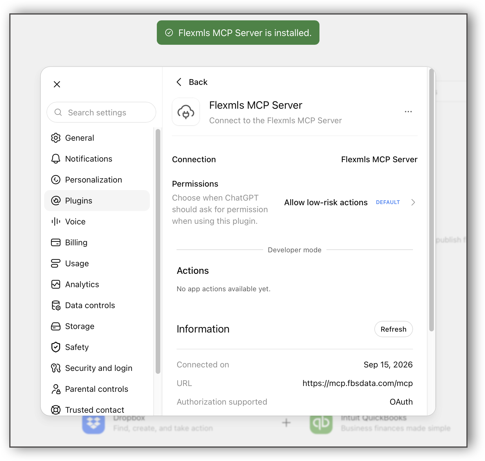Click the green checkmark icon in the toast
Viewport: 485px width, 461px height.
click(x=169, y=33)
